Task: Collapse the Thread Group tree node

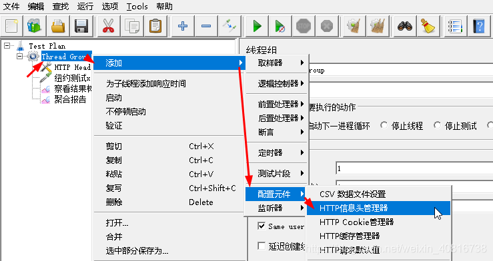Action: (x=20, y=57)
